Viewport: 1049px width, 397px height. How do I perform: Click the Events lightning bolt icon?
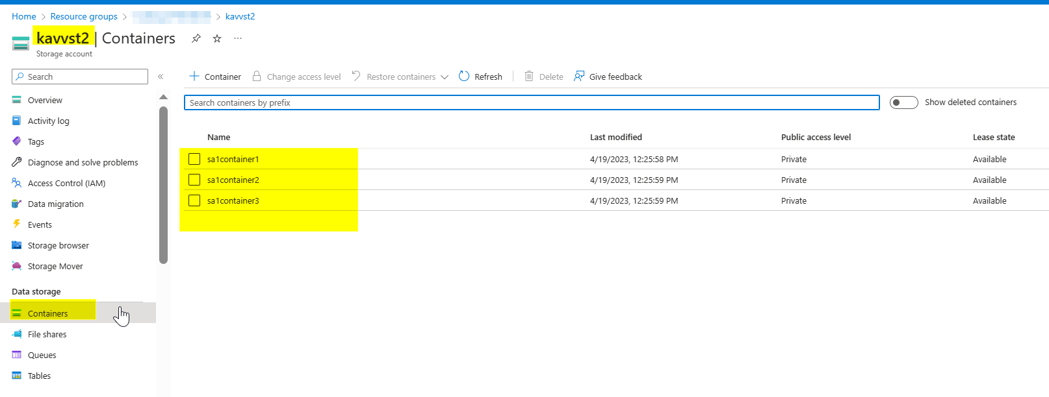(17, 224)
